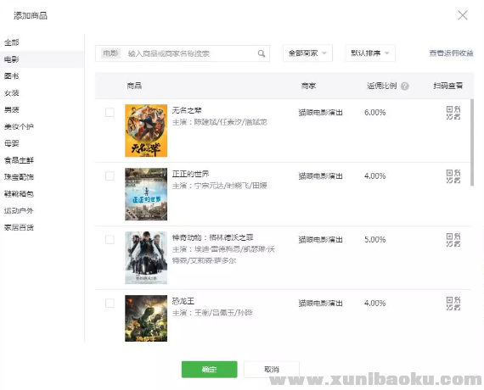Click the 正正的世界 movie poster thumbnail
Viewport: 484px width, 390px height.
pos(146,194)
